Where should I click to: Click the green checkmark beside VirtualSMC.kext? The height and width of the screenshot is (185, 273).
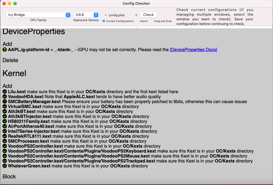(x=5, y=106)
